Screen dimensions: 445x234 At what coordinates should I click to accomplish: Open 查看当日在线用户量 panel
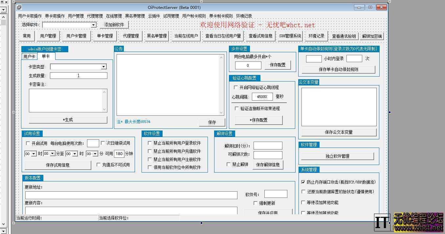223,36
